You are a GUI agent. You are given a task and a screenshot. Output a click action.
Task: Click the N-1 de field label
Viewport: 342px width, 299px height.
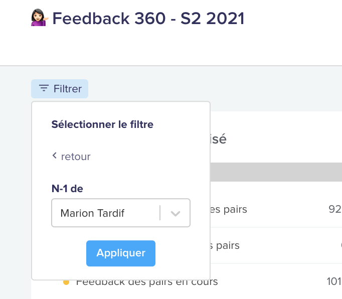point(67,189)
